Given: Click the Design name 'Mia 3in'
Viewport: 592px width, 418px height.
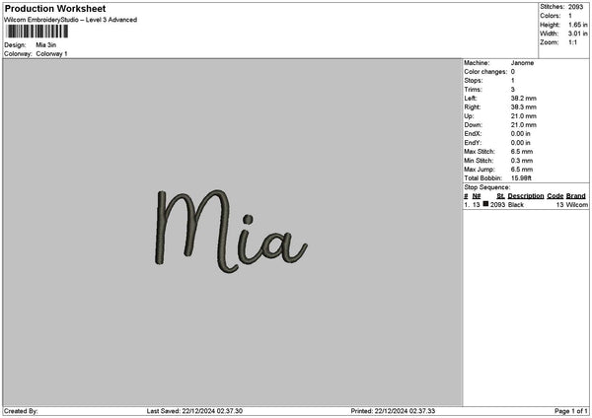Looking at the screenshot, I should point(46,45).
